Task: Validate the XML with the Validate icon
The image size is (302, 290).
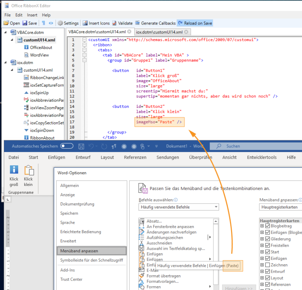Action: (x=115, y=23)
